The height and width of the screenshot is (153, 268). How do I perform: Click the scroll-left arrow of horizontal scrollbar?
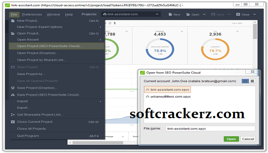pyautogui.click(x=70, y=143)
